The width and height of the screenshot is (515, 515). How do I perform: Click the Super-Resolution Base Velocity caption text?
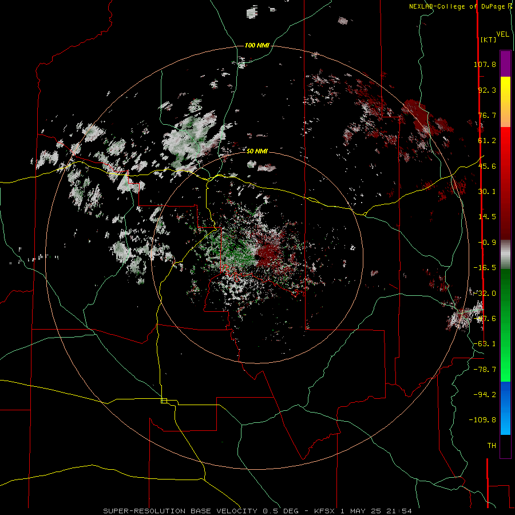257,511
